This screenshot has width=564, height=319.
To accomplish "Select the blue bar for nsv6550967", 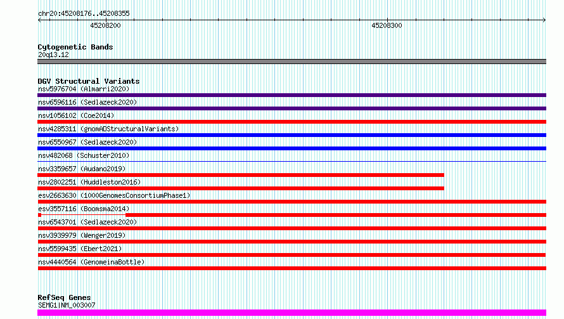I will [x=292, y=148].
